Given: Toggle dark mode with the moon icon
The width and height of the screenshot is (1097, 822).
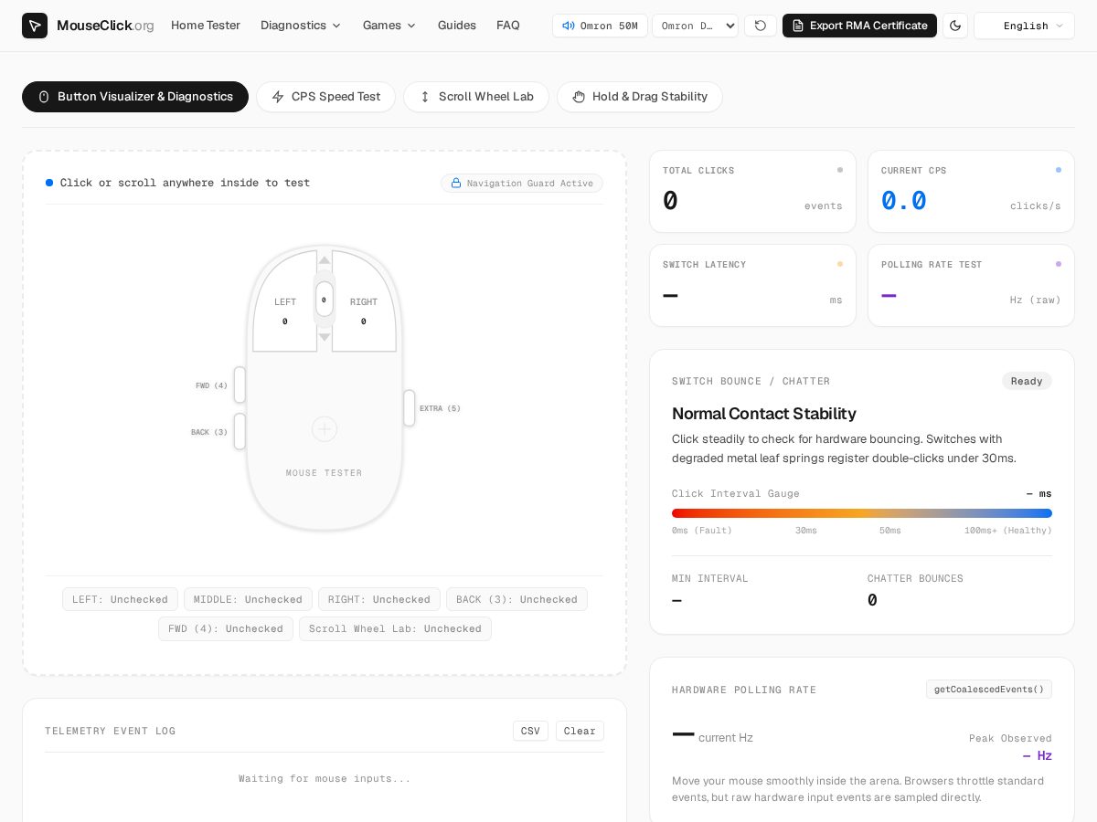Looking at the screenshot, I should (955, 26).
